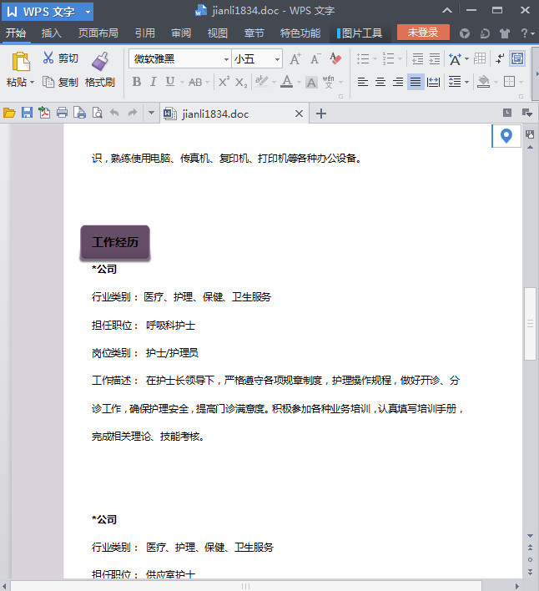
Task: Open the font size dropdown 小五
Action: coord(277,59)
